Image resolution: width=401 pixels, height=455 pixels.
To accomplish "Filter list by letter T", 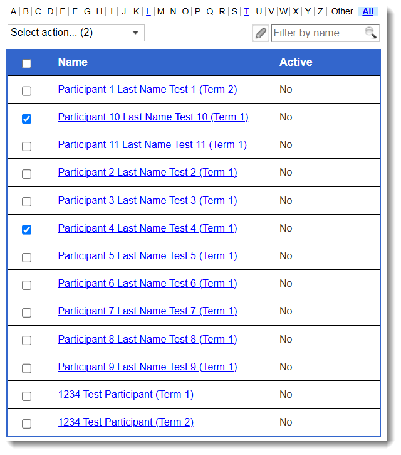I will click(246, 11).
